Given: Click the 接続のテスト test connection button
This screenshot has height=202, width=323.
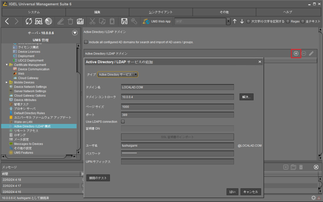Looking at the screenshot, I should click(98, 178).
